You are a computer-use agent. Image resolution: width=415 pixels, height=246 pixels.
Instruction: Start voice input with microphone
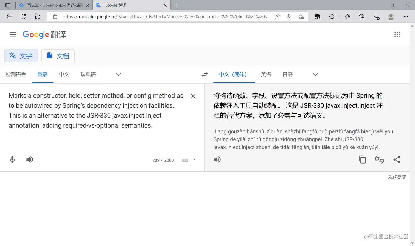[12, 159]
